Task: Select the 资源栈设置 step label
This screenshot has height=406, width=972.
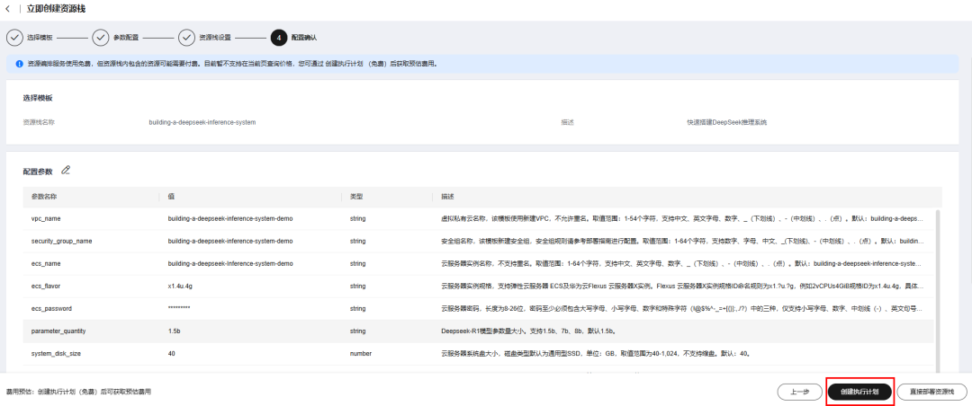Action: click(x=215, y=38)
